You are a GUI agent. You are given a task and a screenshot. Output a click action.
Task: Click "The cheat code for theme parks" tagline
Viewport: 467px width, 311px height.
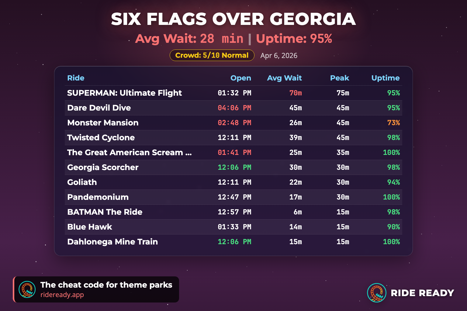pyautogui.click(x=106, y=285)
